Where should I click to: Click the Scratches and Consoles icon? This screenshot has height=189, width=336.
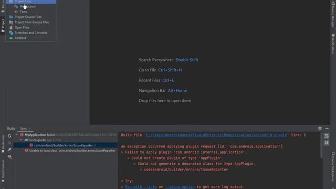click(x=11, y=33)
